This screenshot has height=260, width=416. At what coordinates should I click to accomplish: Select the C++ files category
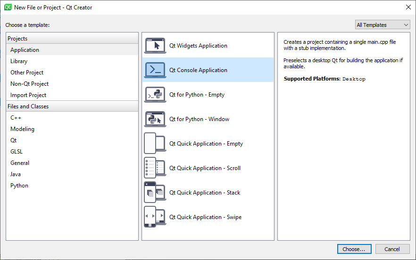tap(16, 118)
